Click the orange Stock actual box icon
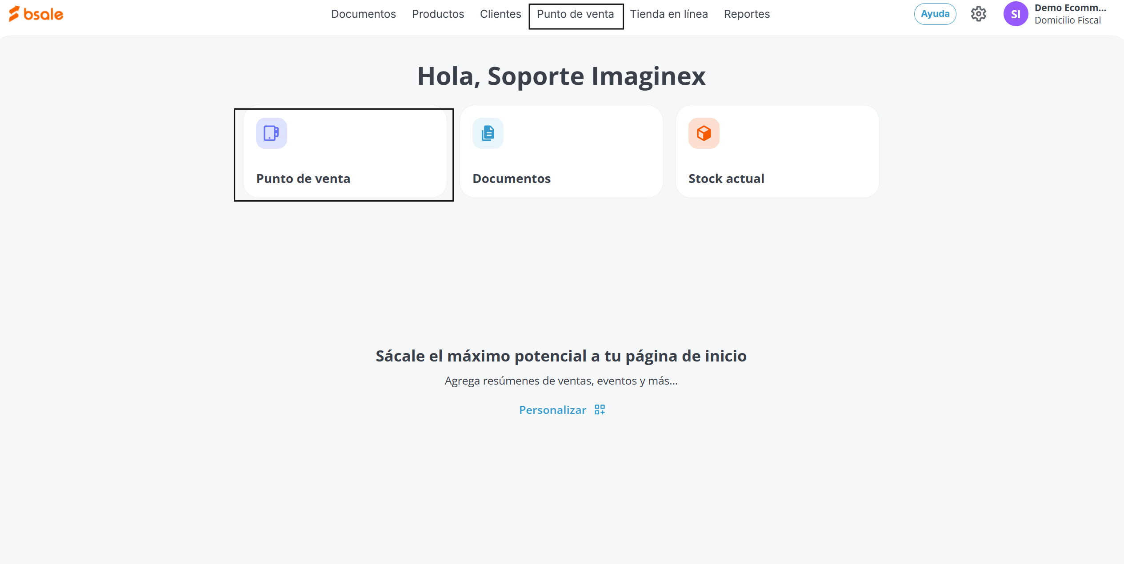This screenshot has width=1124, height=564. click(x=704, y=133)
